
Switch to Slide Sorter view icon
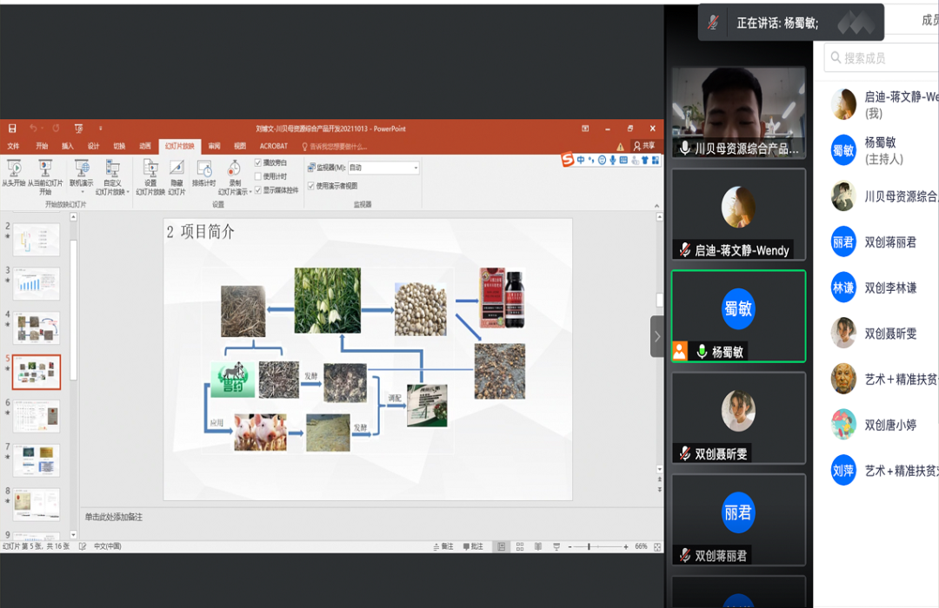pyautogui.click(x=520, y=546)
